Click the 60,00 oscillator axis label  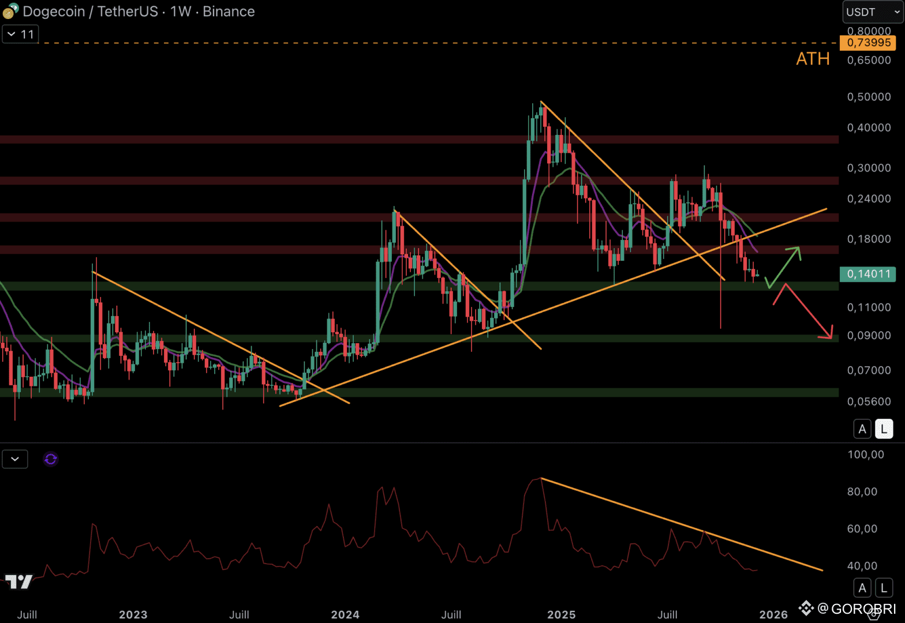[862, 528]
